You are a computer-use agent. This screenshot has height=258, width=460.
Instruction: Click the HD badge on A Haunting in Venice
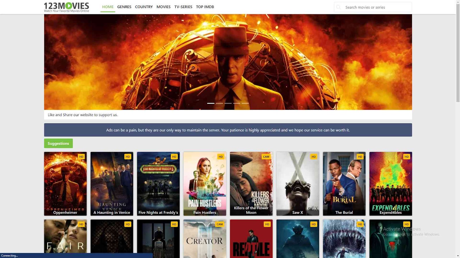point(128,157)
